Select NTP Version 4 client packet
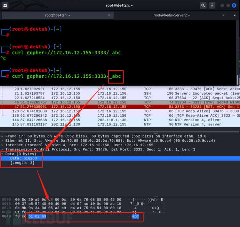Screen dimensions: 240x227 pyautogui.click(x=104, y=119)
